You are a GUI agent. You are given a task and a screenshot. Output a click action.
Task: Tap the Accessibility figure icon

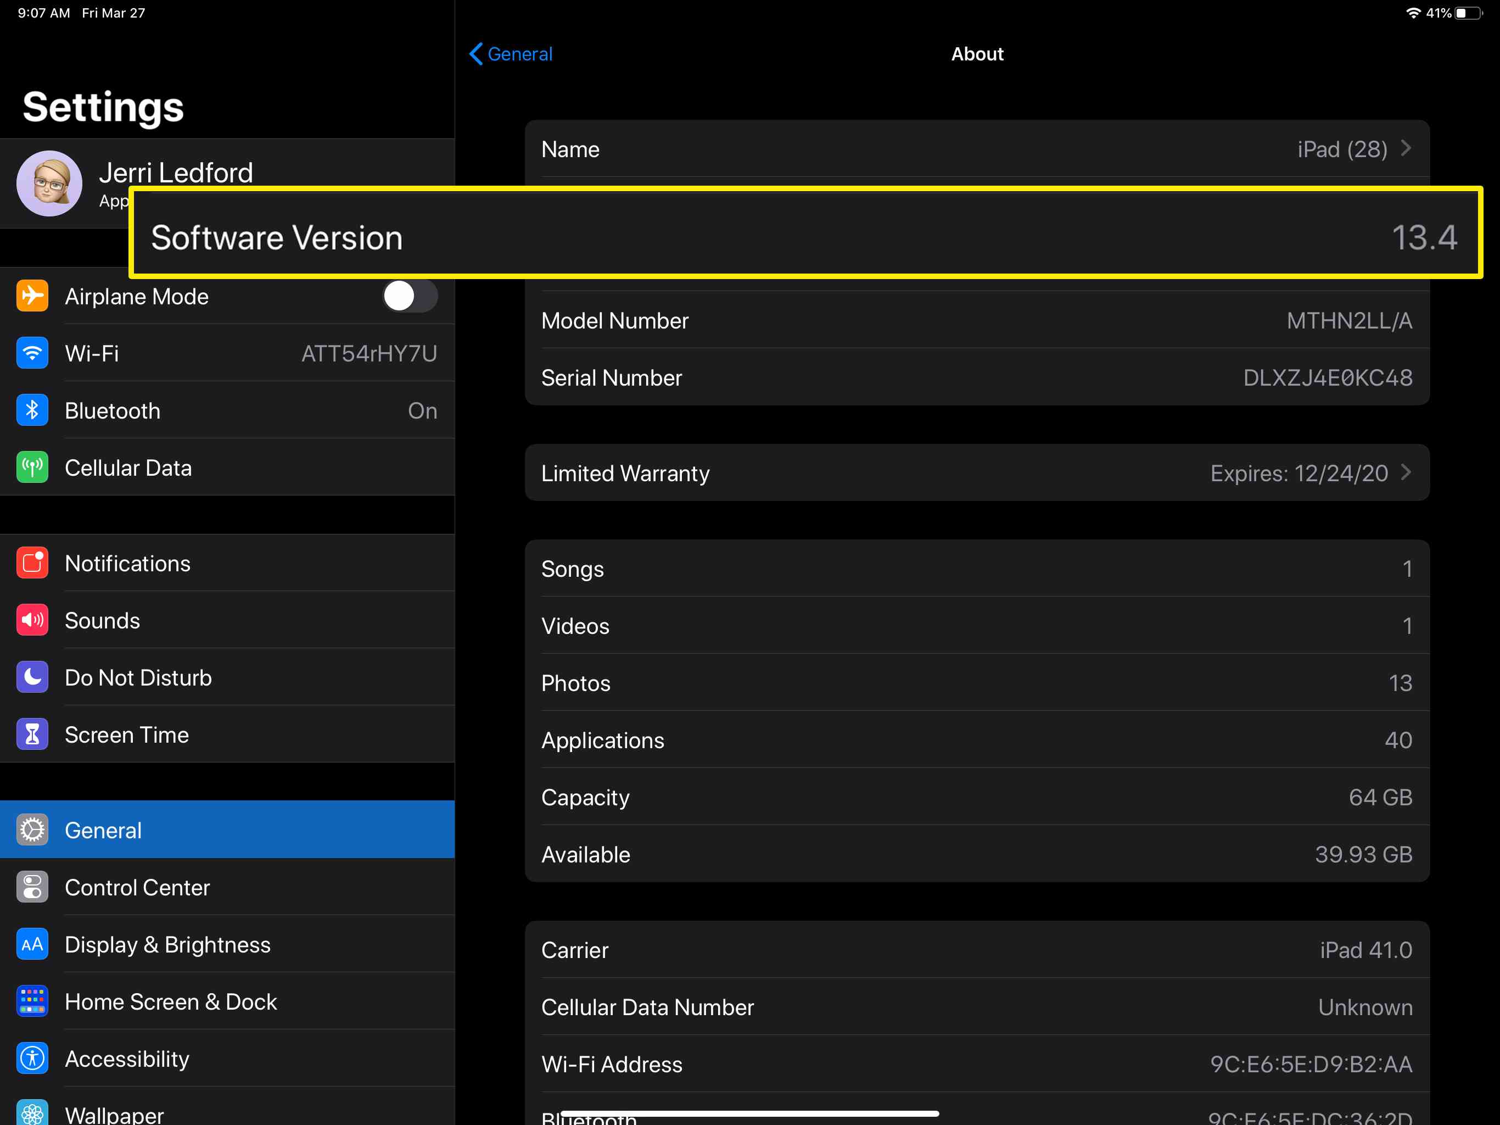tap(32, 1058)
